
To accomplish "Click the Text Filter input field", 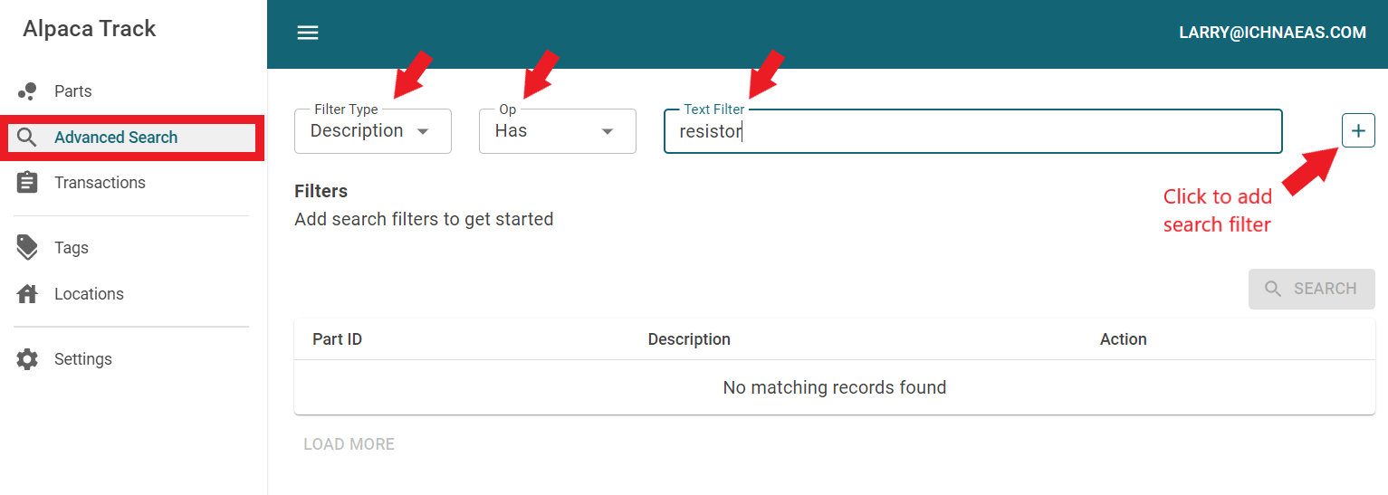I will point(973,131).
